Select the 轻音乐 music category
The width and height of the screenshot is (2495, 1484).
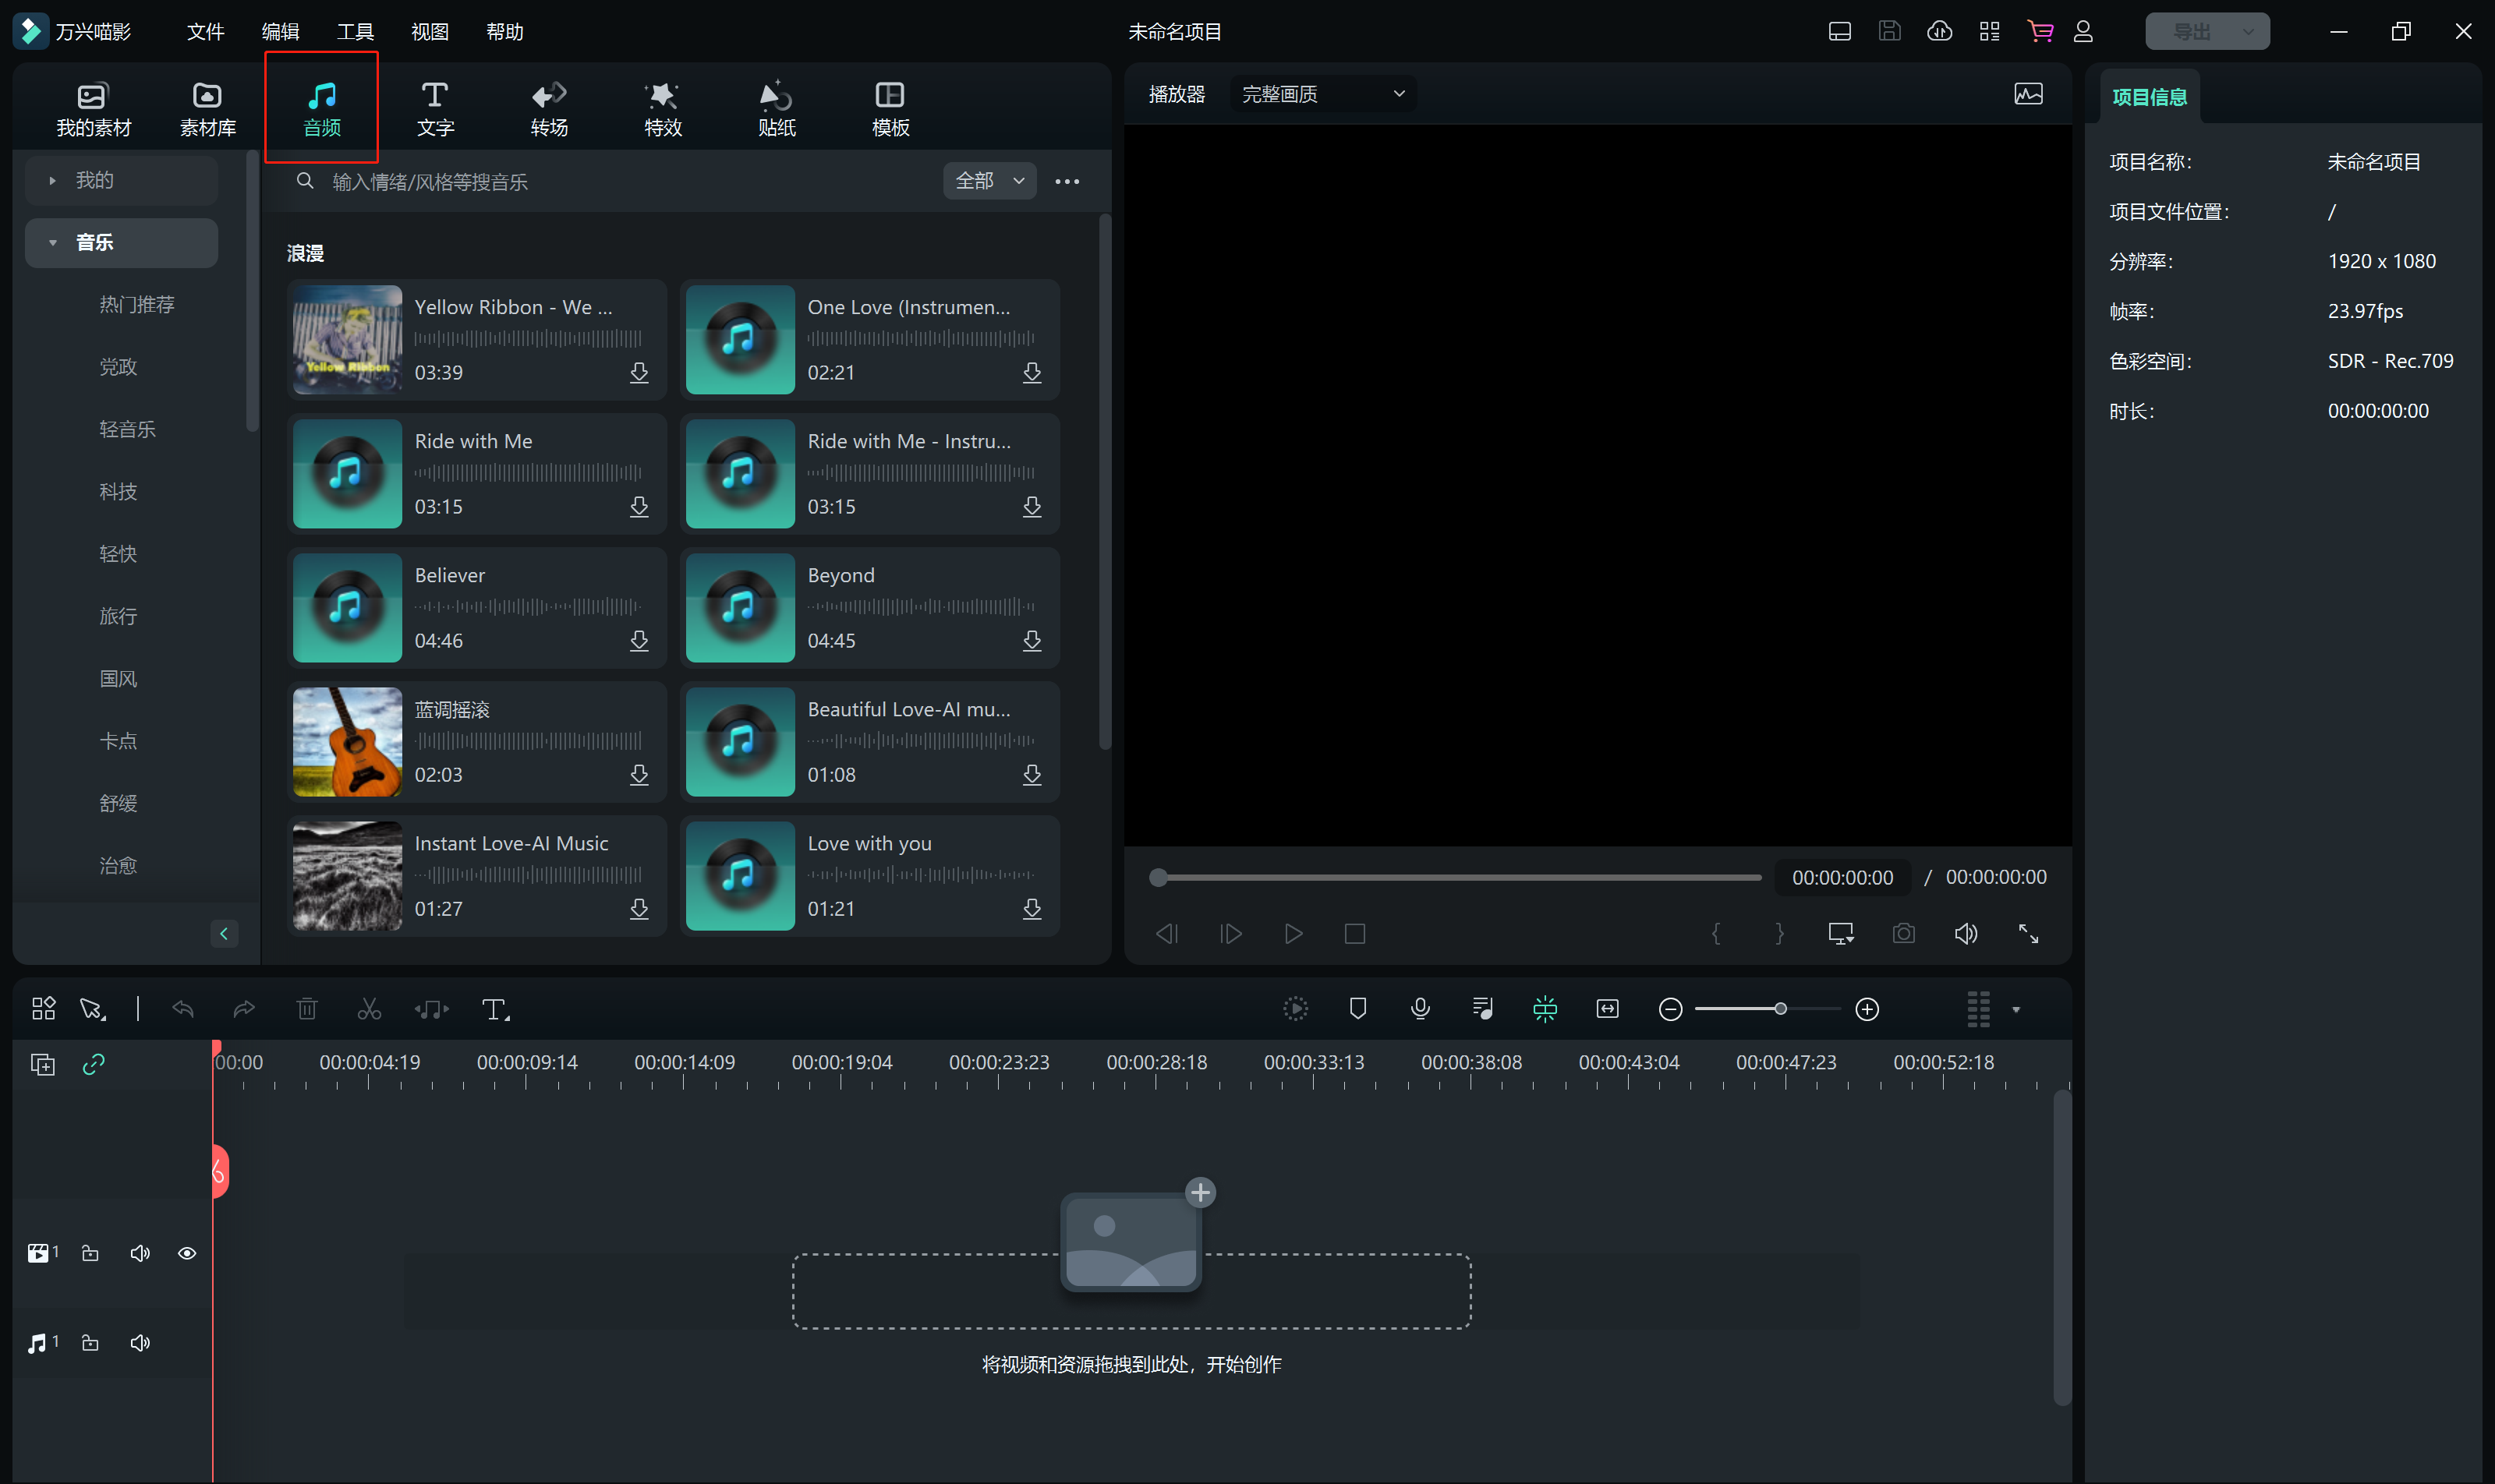pos(127,429)
